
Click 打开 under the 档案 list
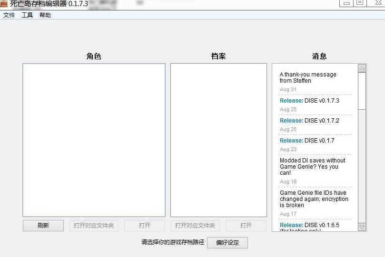coord(246,225)
